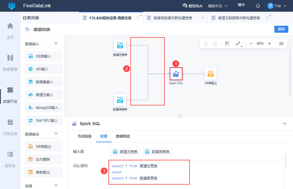Screen dimensions: 293x189
Task: Open the 主页 home icon in sidebar
Action: click(x=10, y=26)
